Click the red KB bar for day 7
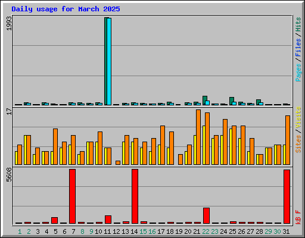Image resolution: width=305 pixels, height=238 pixels. pos(72,196)
